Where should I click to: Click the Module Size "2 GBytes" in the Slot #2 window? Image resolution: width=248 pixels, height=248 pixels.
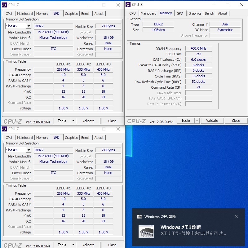[108, 26]
